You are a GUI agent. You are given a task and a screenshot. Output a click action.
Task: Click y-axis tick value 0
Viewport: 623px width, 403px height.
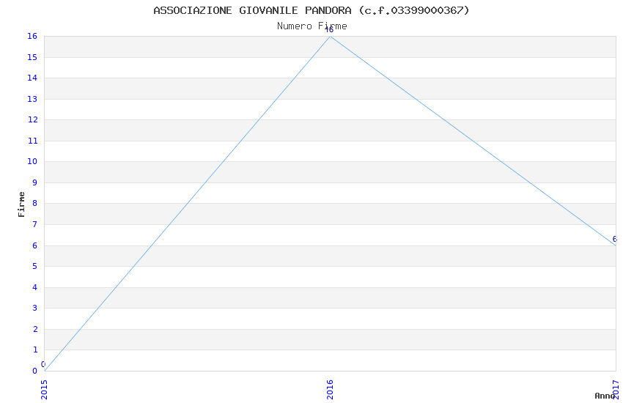coord(35,371)
